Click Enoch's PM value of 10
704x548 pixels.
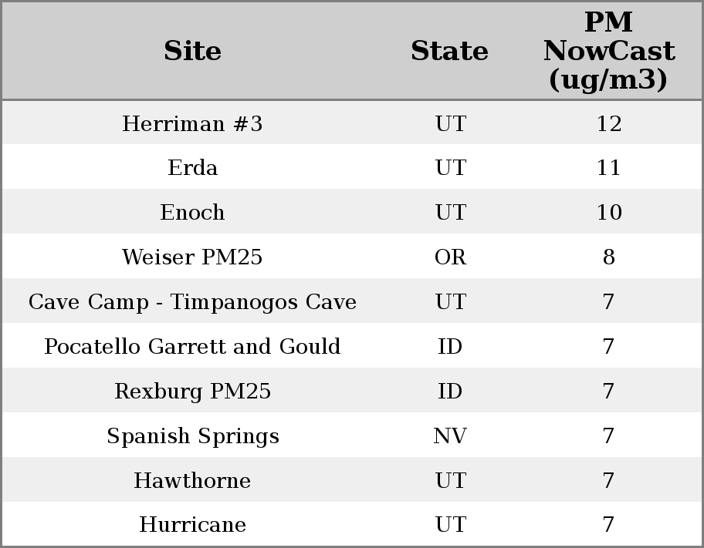608,213
